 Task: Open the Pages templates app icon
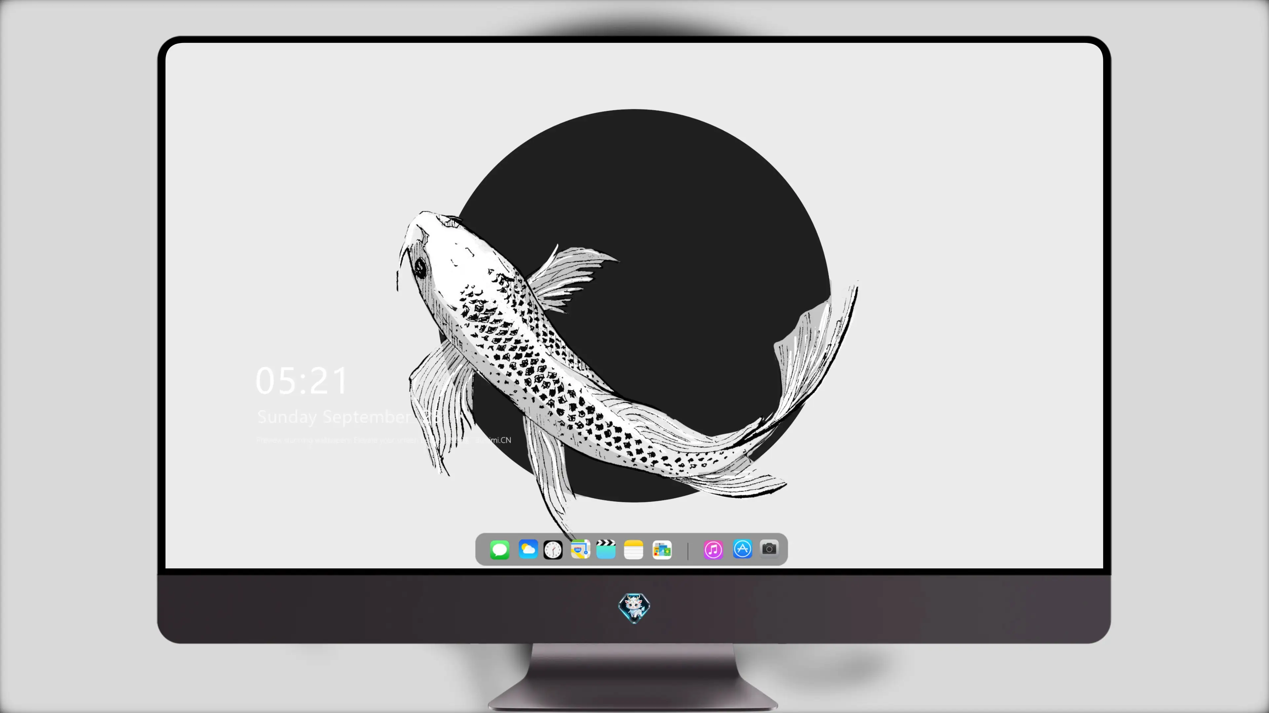click(662, 550)
